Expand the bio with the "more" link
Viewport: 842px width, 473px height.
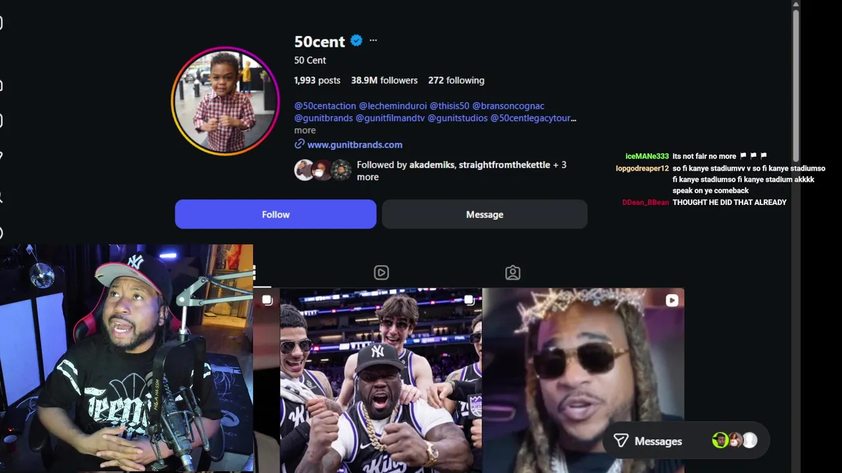point(305,131)
